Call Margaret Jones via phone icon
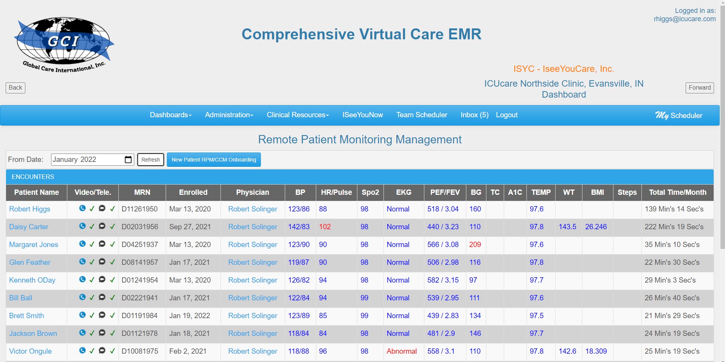Screen dimensions: 725x362 (82, 244)
